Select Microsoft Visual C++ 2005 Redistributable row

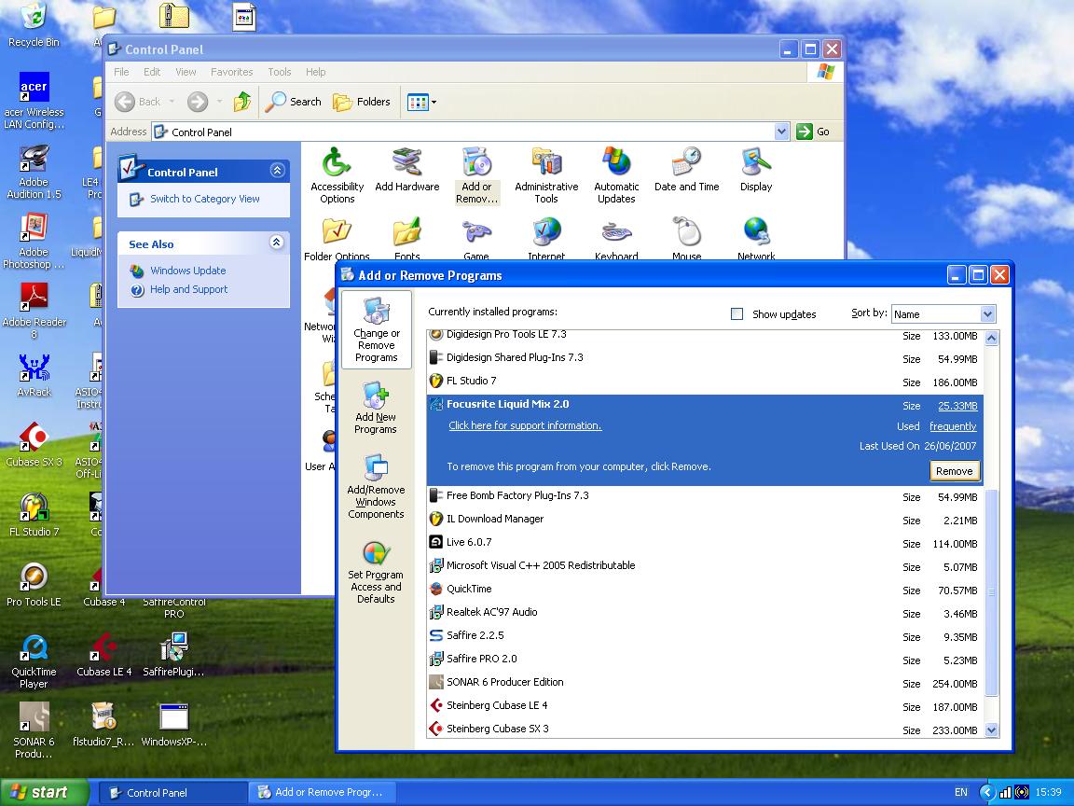(705, 565)
